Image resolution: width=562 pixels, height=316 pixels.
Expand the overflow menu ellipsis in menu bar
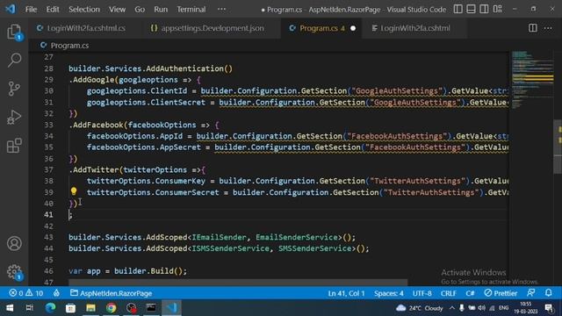pyautogui.click(x=221, y=10)
